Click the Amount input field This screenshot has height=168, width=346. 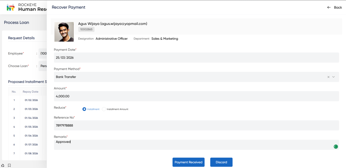pos(196,96)
